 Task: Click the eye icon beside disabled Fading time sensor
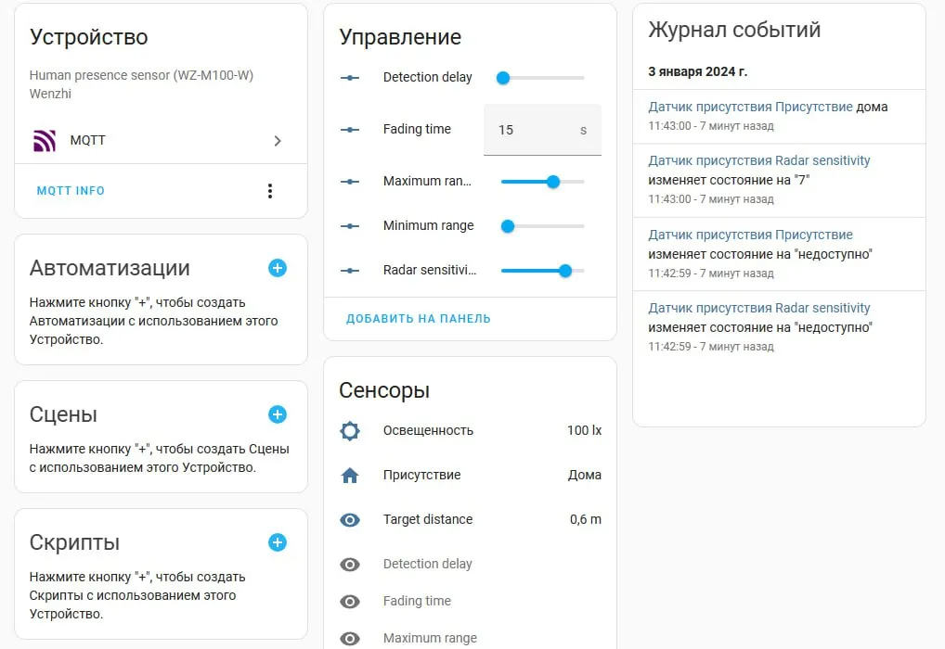pyautogui.click(x=350, y=602)
